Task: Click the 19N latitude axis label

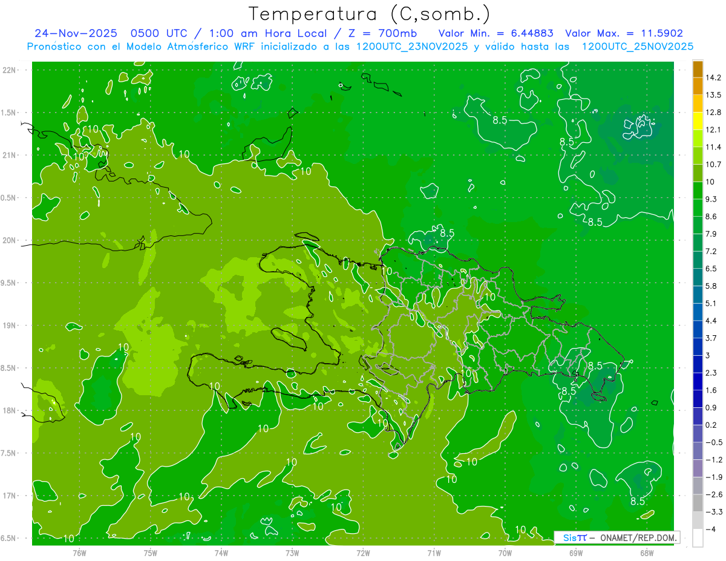Action: pyautogui.click(x=9, y=326)
